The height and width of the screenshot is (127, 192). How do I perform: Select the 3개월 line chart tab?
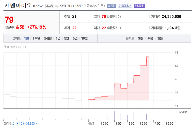48,38
